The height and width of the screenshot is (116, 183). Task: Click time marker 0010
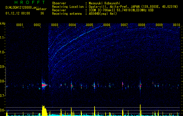[177, 25]
